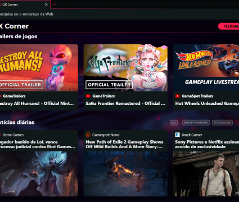Open GameSpot Trailers channel name
The image size is (239, 202).
[197, 96]
